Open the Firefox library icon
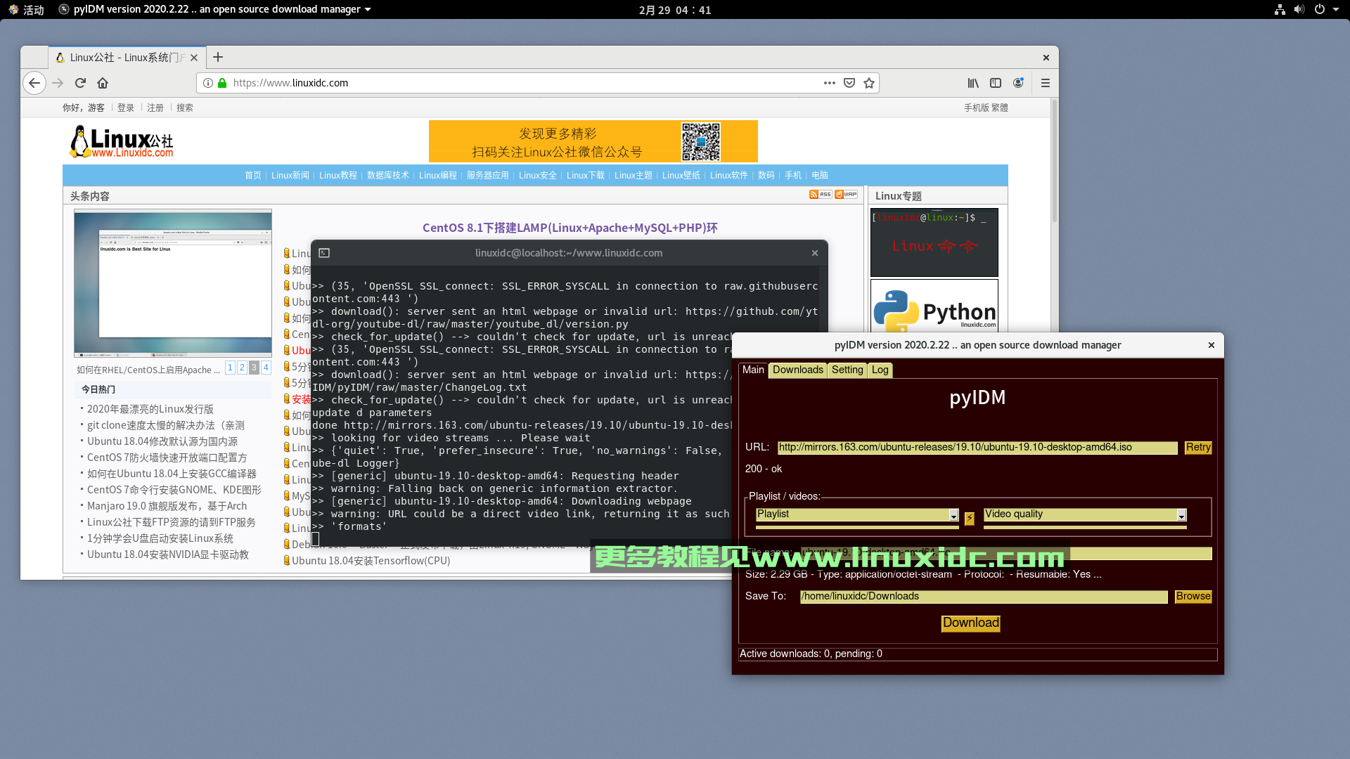 973,83
